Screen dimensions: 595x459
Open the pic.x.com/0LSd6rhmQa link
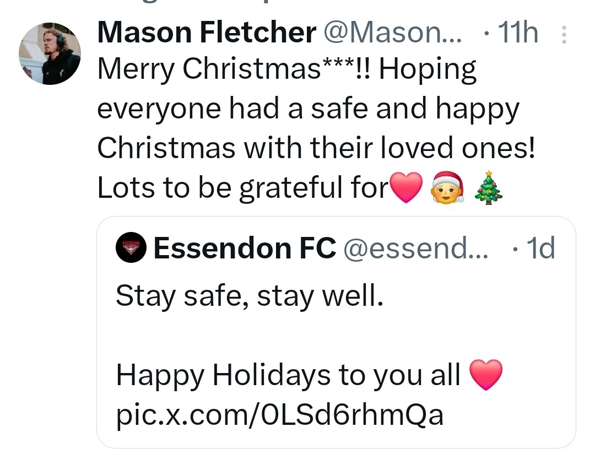point(280,414)
